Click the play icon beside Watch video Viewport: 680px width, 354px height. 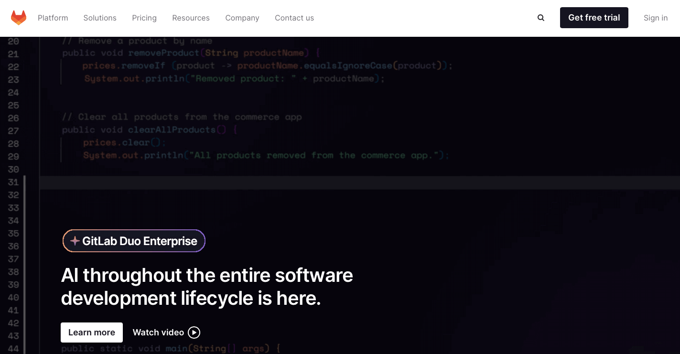coord(194,333)
